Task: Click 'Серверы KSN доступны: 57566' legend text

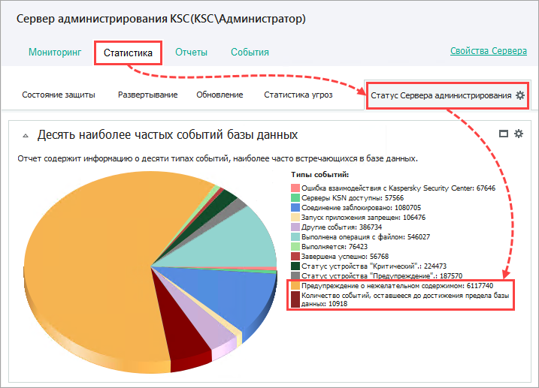Action: point(353,198)
